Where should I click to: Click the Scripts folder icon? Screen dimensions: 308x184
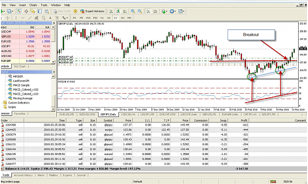[5, 107]
